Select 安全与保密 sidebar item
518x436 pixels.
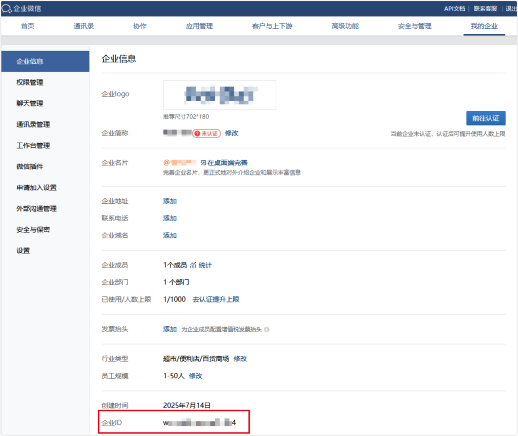pyautogui.click(x=33, y=230)
